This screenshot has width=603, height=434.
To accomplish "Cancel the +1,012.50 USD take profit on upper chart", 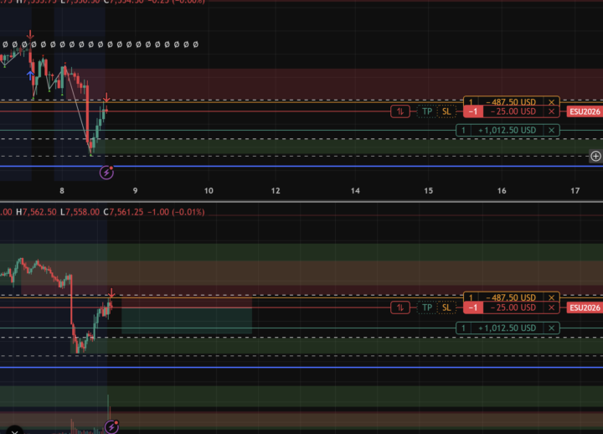I will tap(551, 131).
